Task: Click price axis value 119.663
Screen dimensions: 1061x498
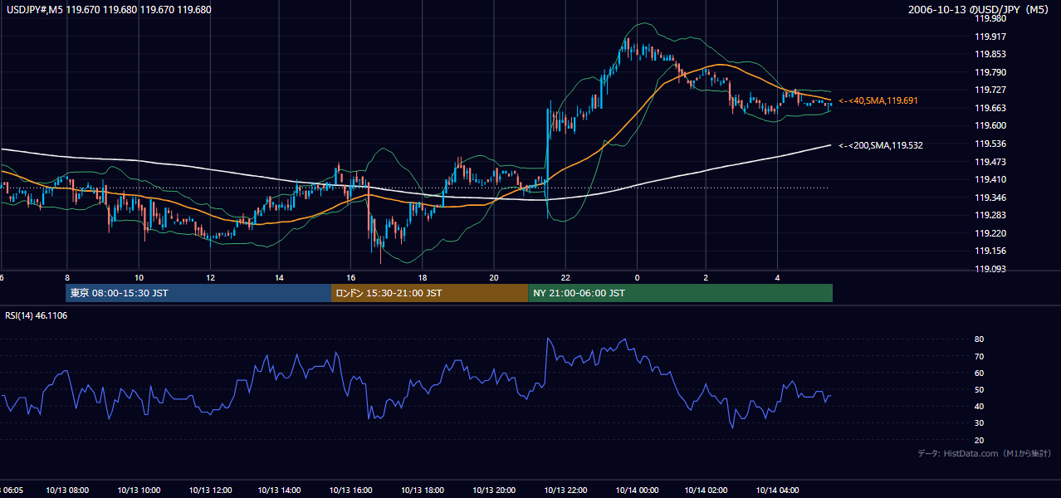Action: [x=990, y=108]
